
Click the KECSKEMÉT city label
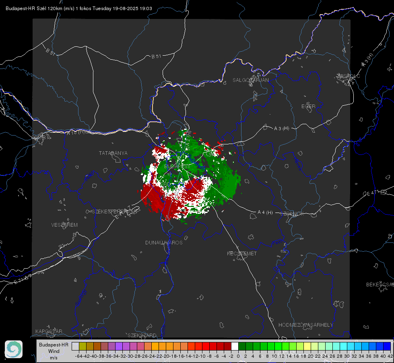pyautogui.click(x=242, y=253)
